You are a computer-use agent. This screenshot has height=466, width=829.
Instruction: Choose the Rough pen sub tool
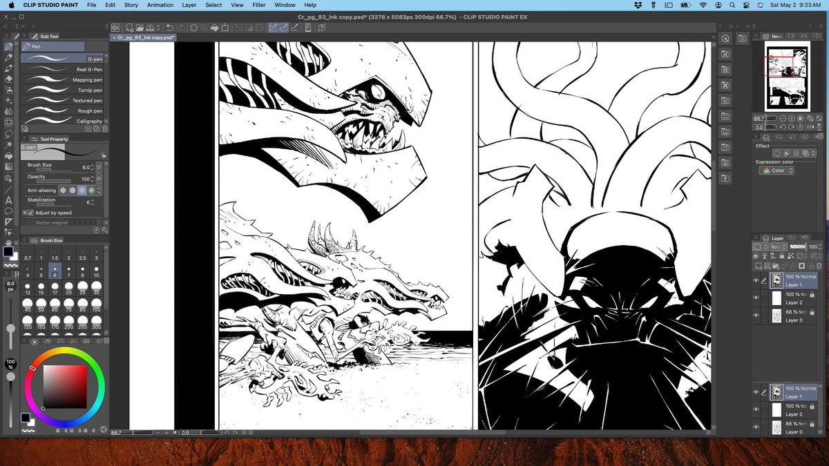tap(61, 110)
